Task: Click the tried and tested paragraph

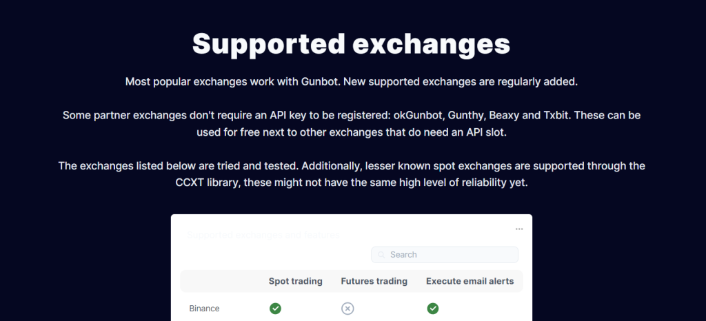Action: pos(351,175)
